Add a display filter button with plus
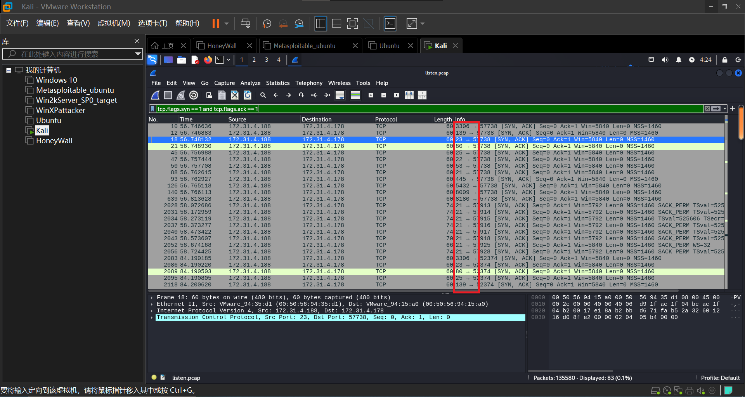Image resolution: width=745 pixels, height=397 pixels. 733,109
